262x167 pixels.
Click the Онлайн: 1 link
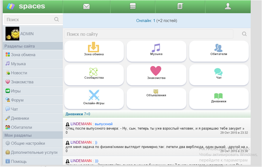pyautogui.click(x=146, y=21)
